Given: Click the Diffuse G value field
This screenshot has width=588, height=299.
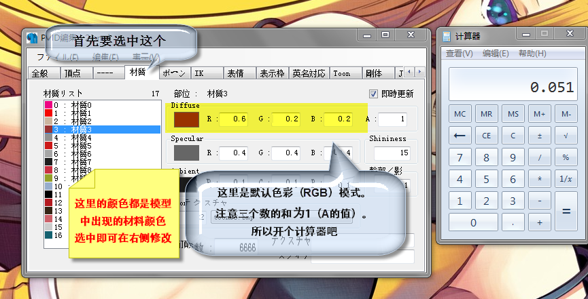Looking at the screenshot, I should pos(286,119).
